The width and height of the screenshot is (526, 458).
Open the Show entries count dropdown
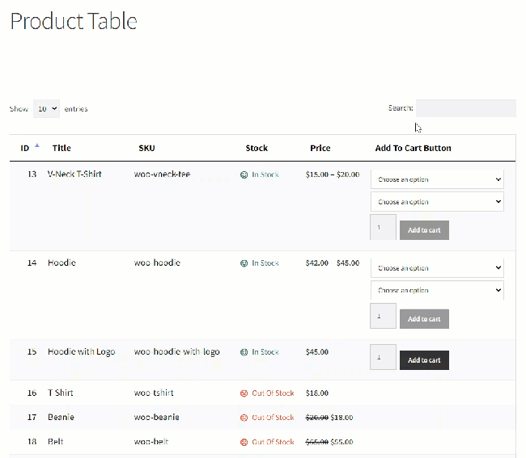[x=46, y=109]
